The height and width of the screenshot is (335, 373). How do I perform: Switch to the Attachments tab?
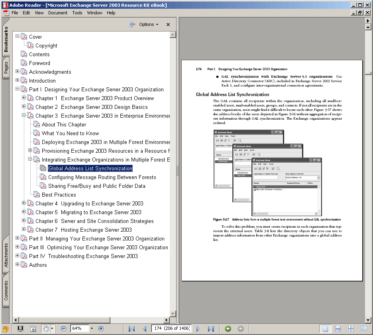[6, 255]
